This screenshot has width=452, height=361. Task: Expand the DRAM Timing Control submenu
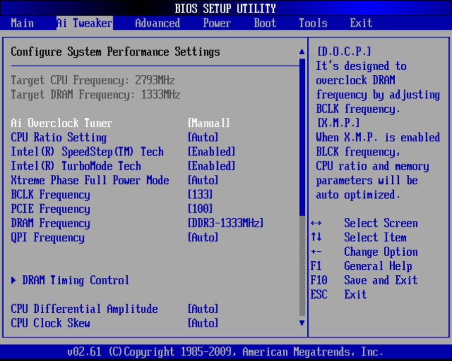[75, 280]
